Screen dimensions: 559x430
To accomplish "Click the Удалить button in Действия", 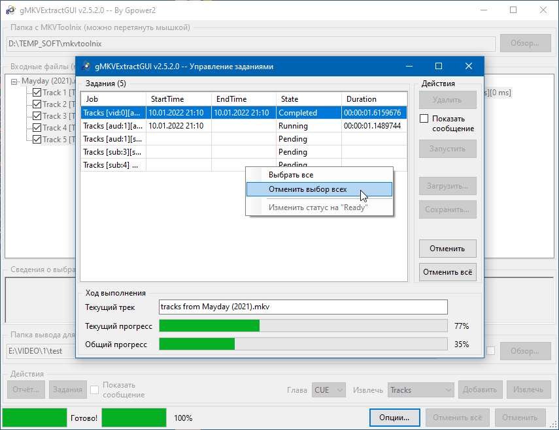I will [x=448, y=100].
